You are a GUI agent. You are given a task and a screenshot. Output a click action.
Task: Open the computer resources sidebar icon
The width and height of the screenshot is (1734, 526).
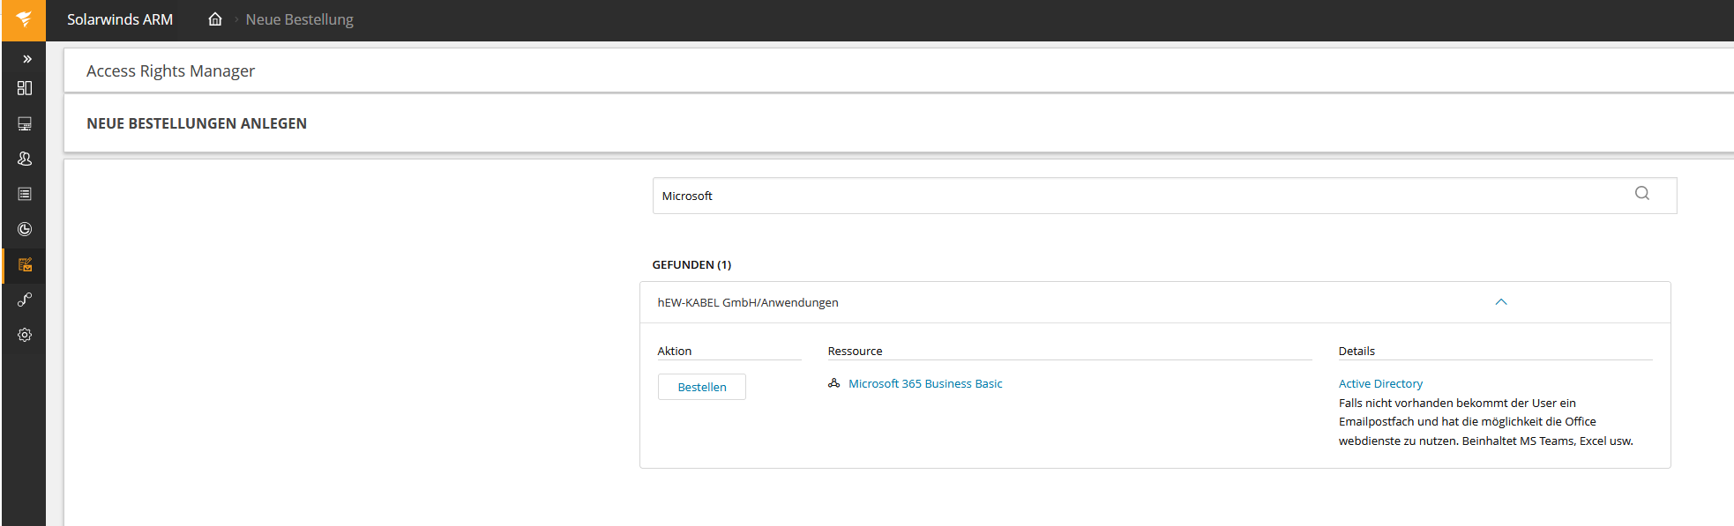pyautogui.click(x=25, y=123)
